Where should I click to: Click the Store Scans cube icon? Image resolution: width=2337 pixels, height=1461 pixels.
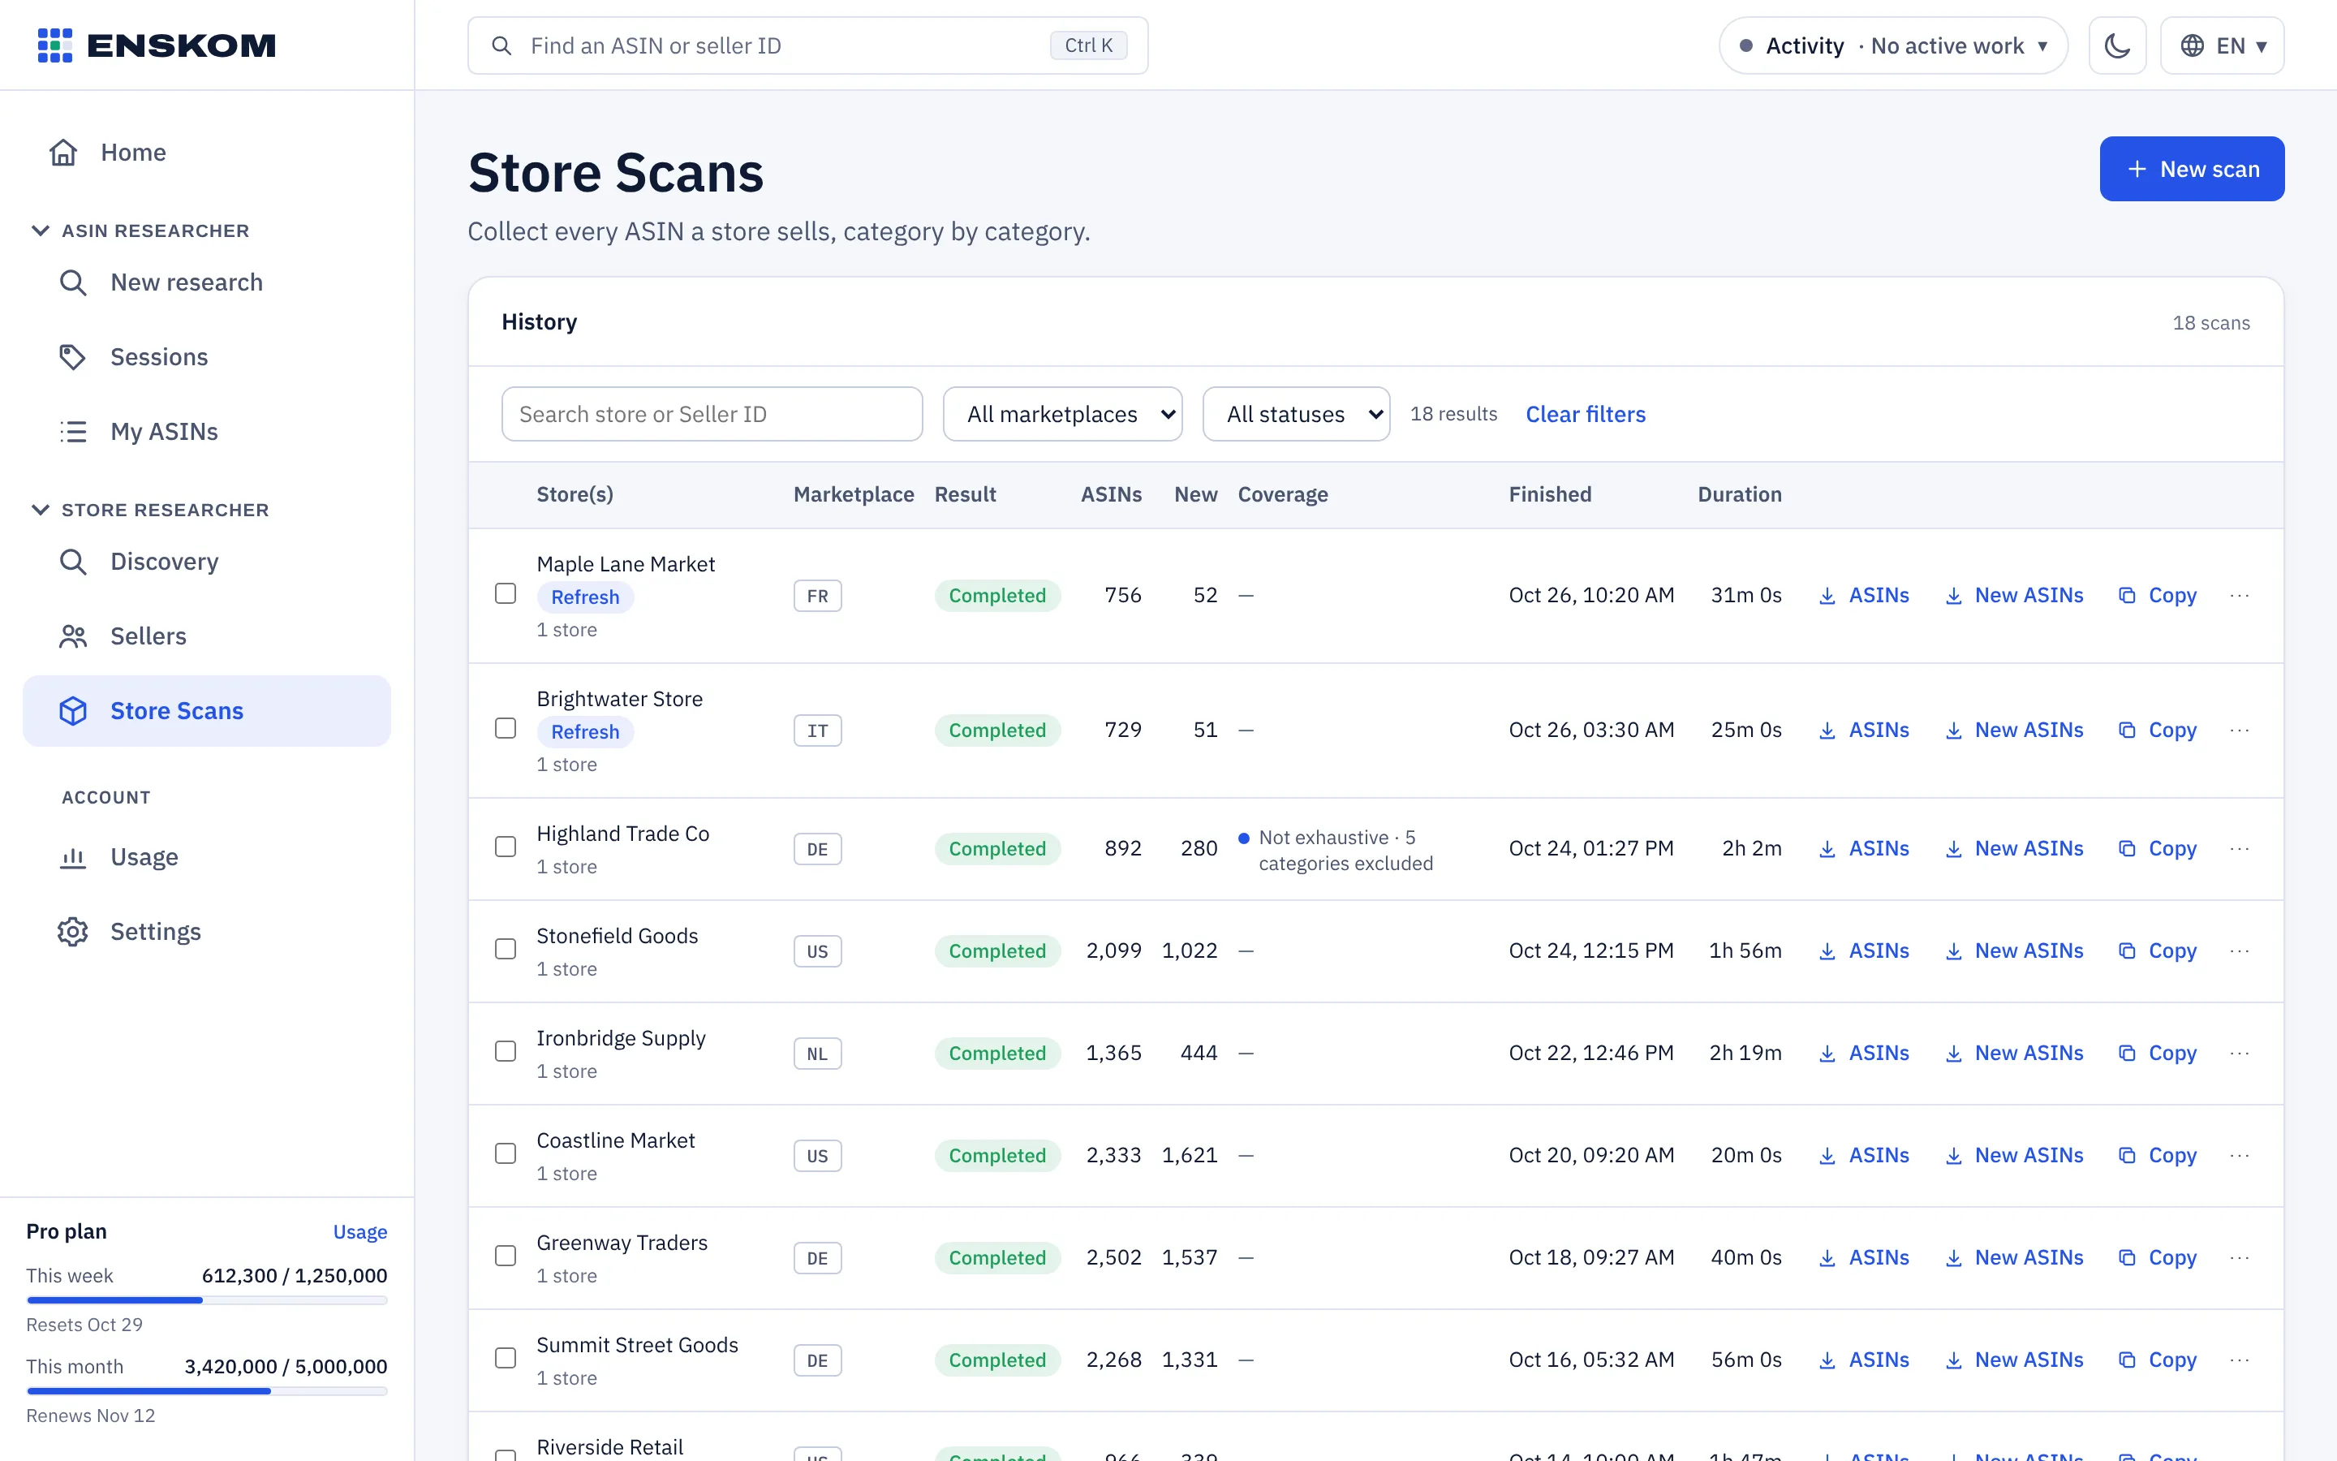[x=73, y=710]
